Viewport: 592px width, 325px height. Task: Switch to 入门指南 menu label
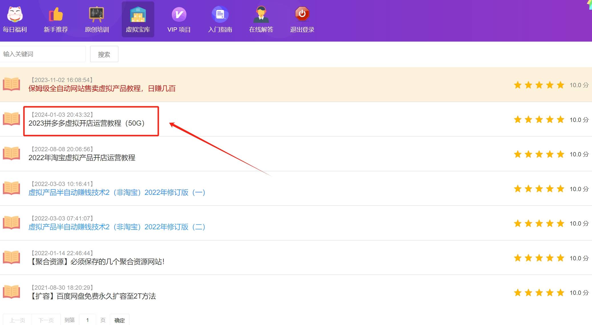[x=220, y=30]
